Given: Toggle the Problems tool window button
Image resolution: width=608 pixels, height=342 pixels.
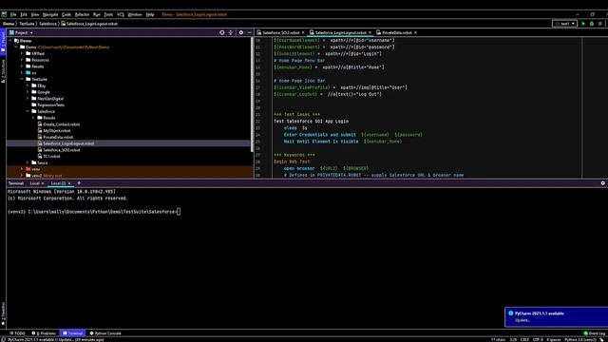Looking at the screenshot, I should [x=44, y=333].
